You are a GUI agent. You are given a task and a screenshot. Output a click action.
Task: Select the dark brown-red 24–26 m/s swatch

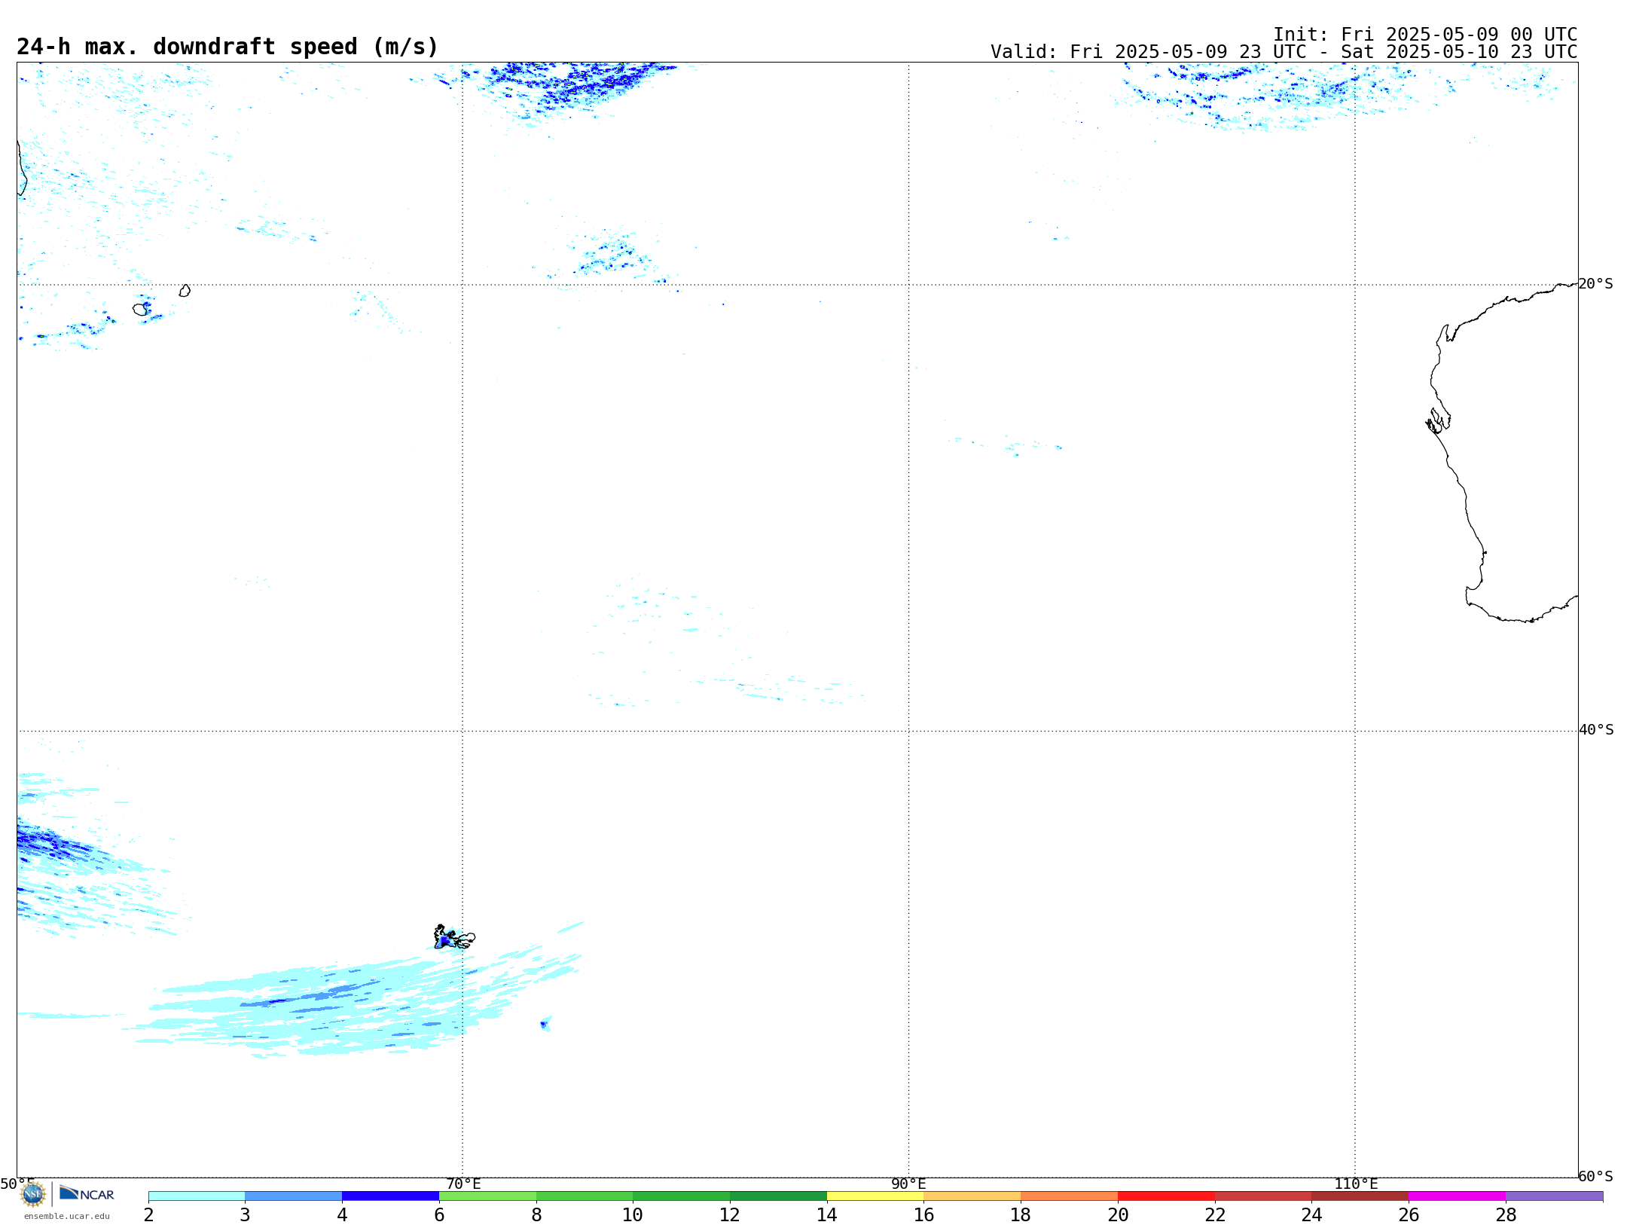[x=1360, y=1196]
